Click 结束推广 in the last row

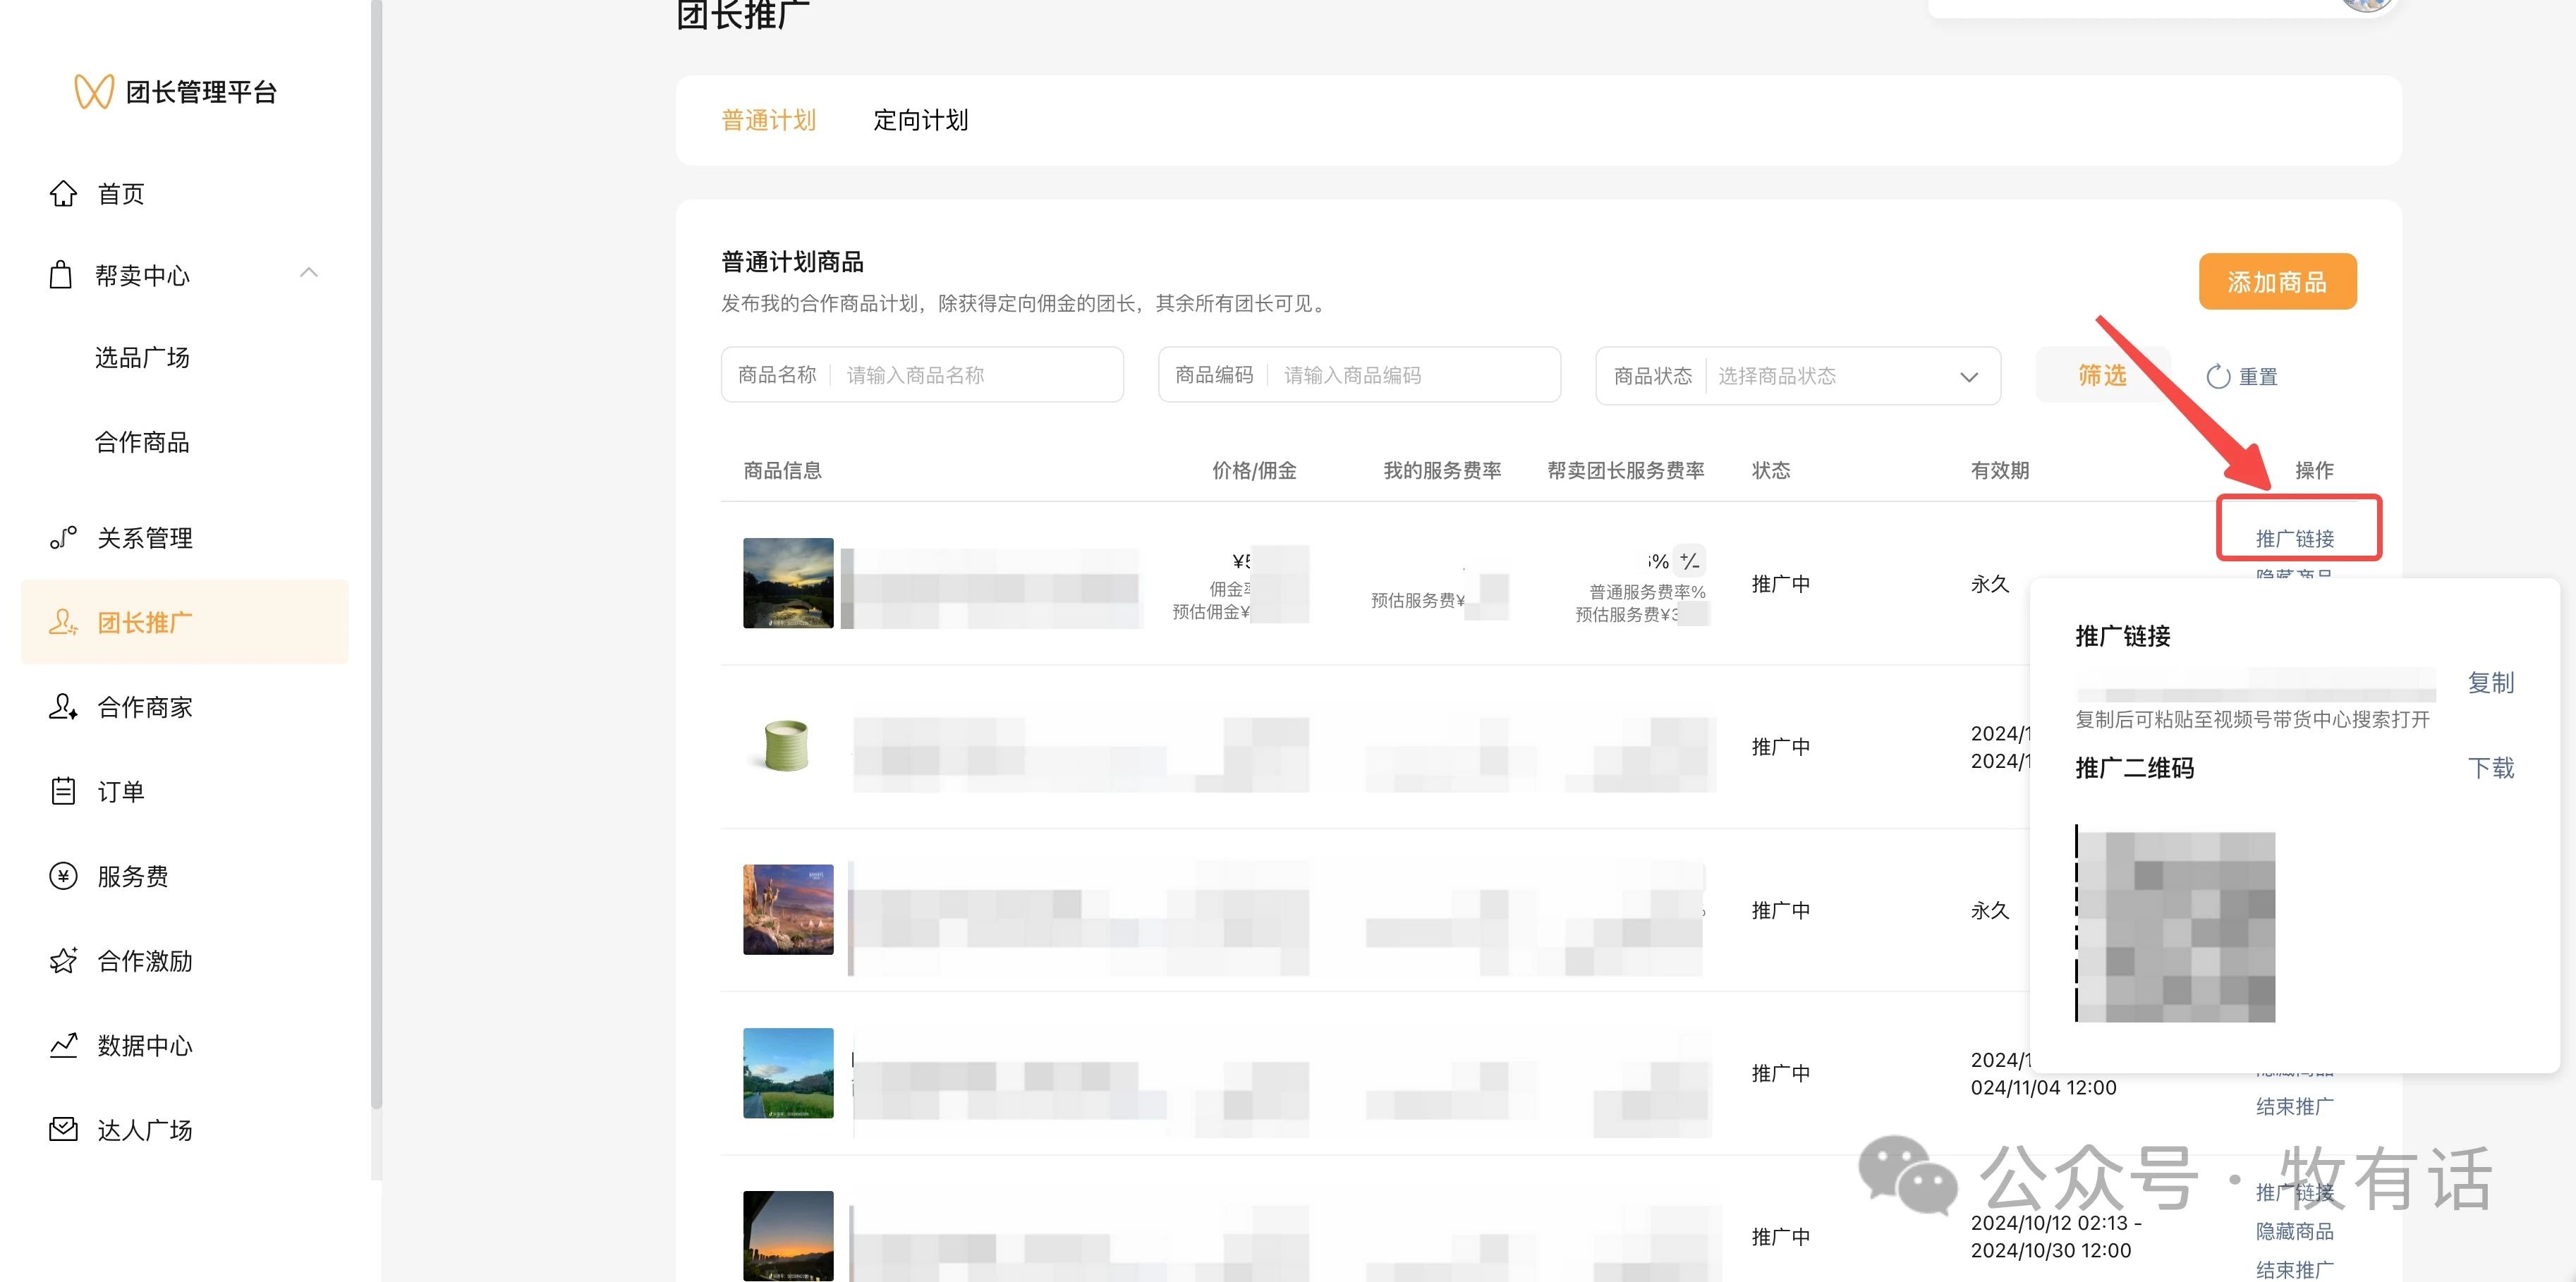[2295, 1269]
